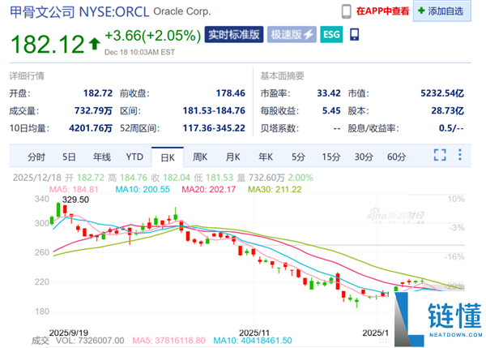Screen dimensions: 486x348
Task: Choose the 60分 interval chart
Action: tap(397, 156)
